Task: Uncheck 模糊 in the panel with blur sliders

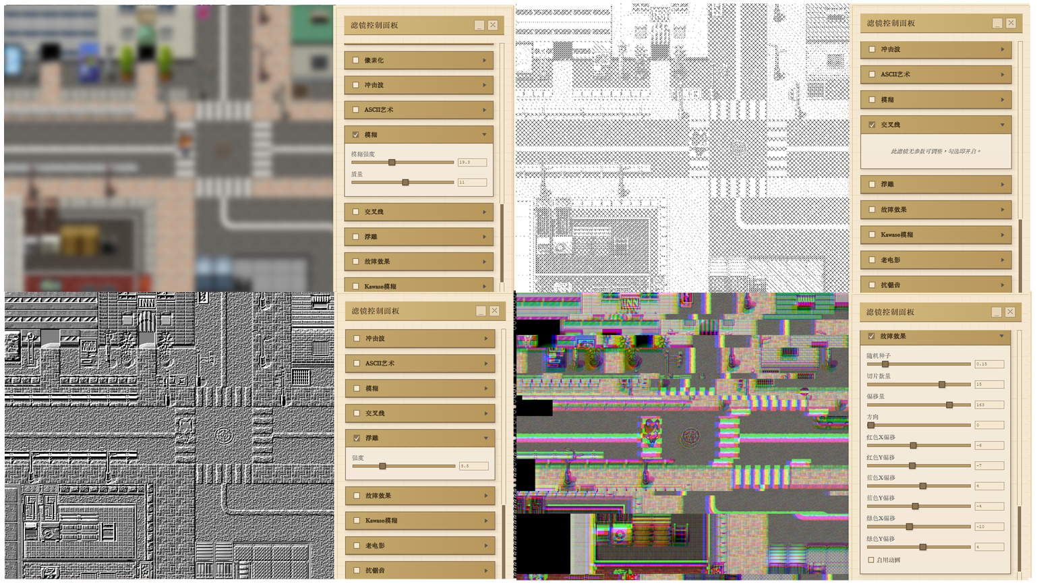Action: point(356,135)
